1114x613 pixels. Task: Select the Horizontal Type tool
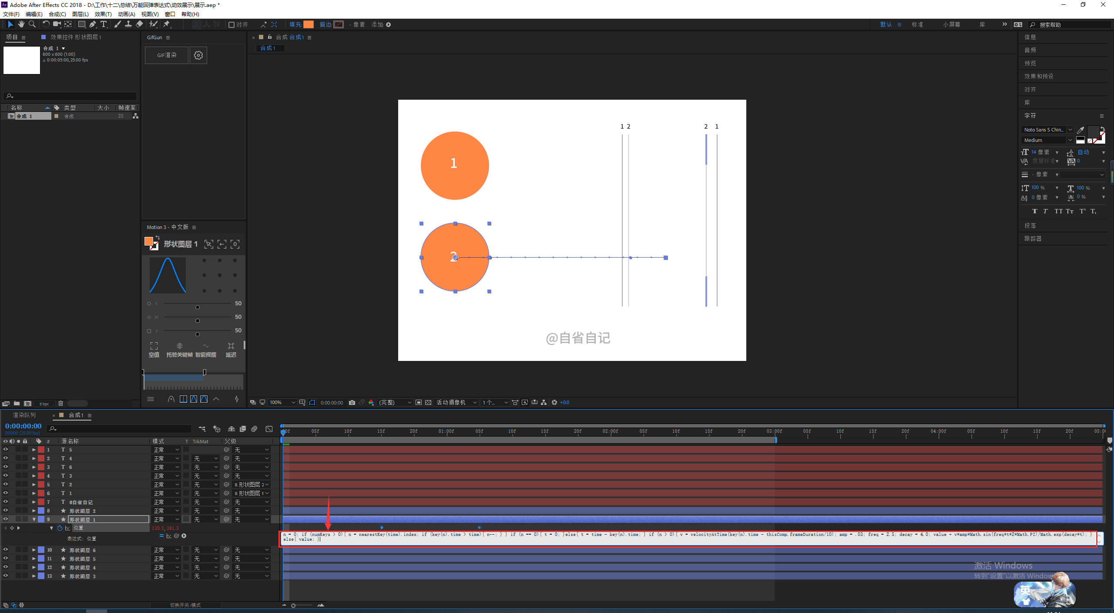click(x=104, y=24)
